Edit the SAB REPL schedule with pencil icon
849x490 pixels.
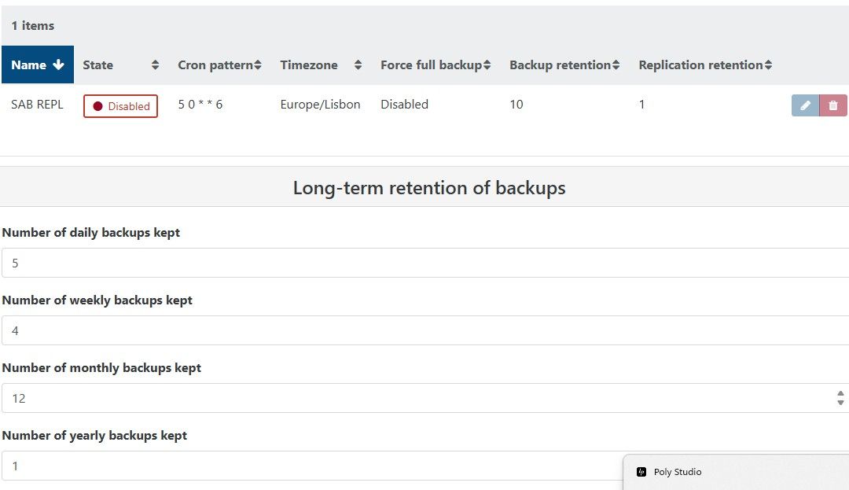click(805, 105)
